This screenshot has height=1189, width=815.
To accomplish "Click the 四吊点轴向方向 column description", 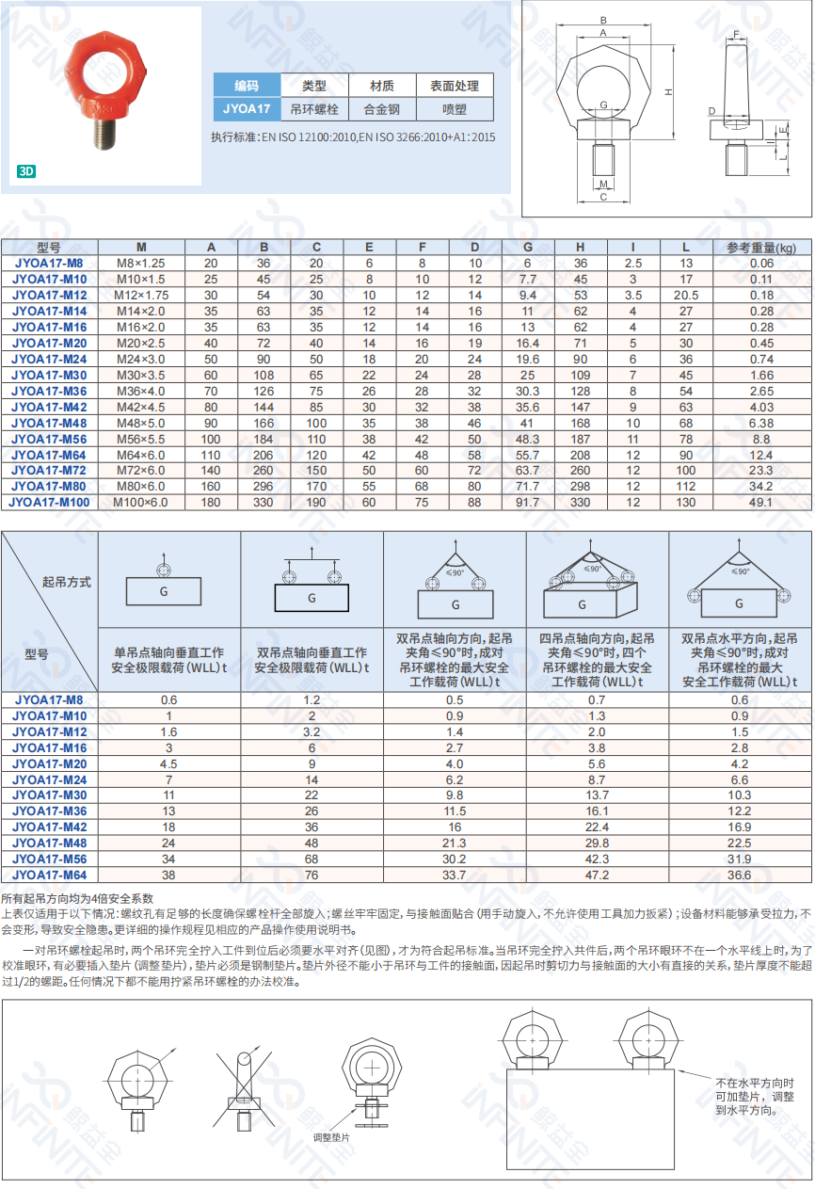I will (x=597, y=660).
